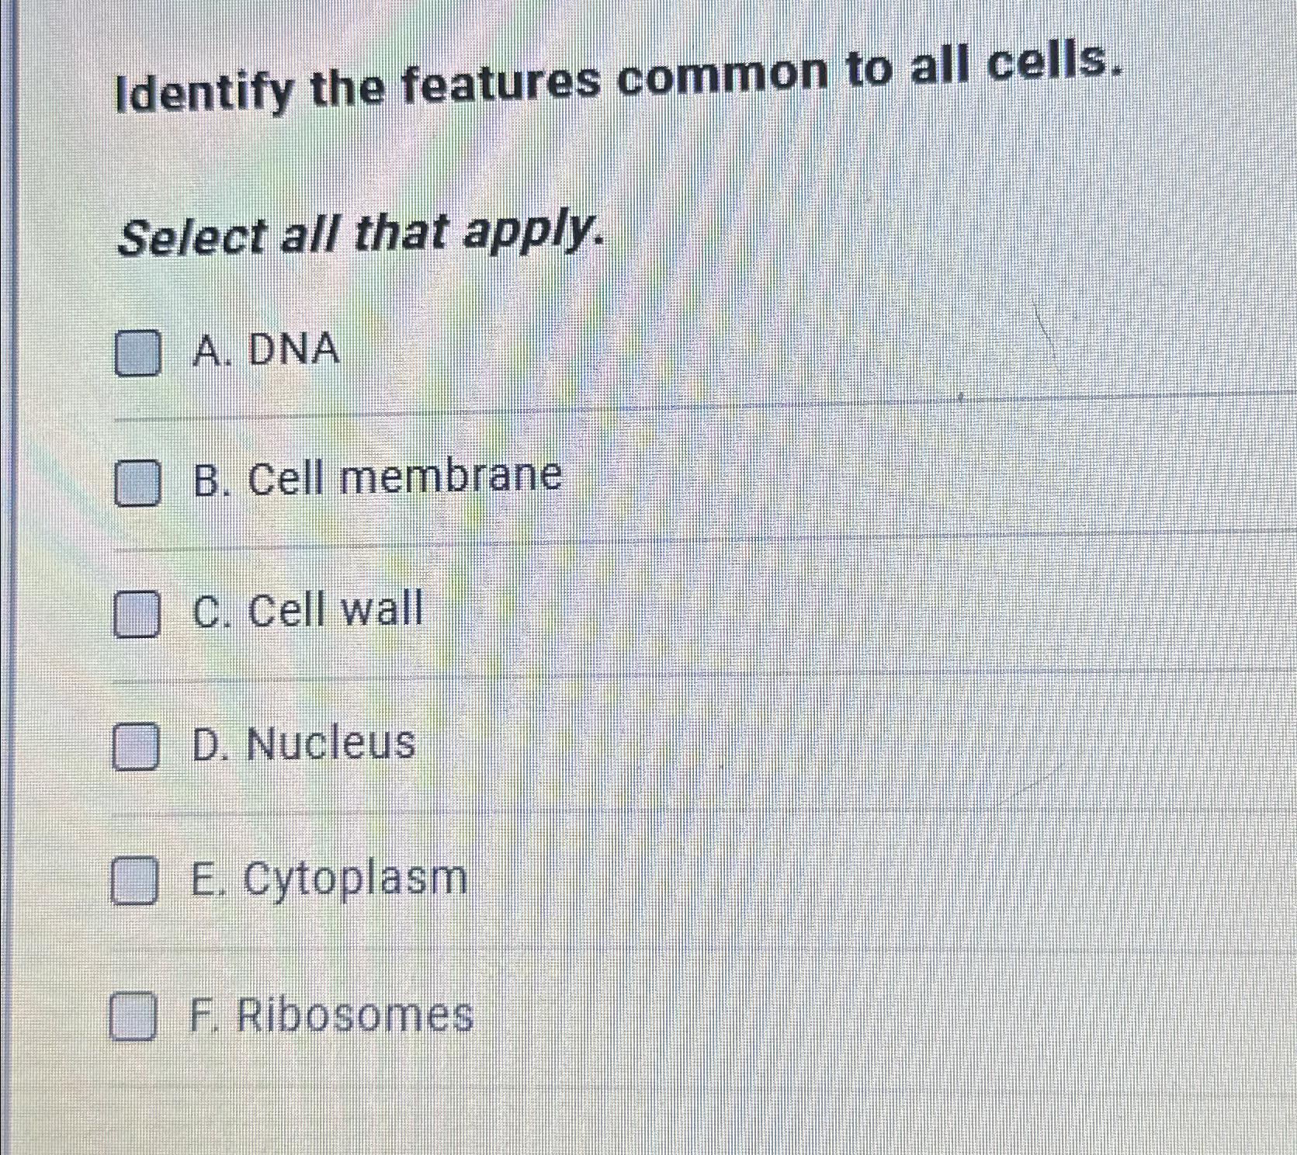The width and height of the screenshot is (1297, 1155).
Task: Select the Cell wall checkbox
Action: point(137,614)
